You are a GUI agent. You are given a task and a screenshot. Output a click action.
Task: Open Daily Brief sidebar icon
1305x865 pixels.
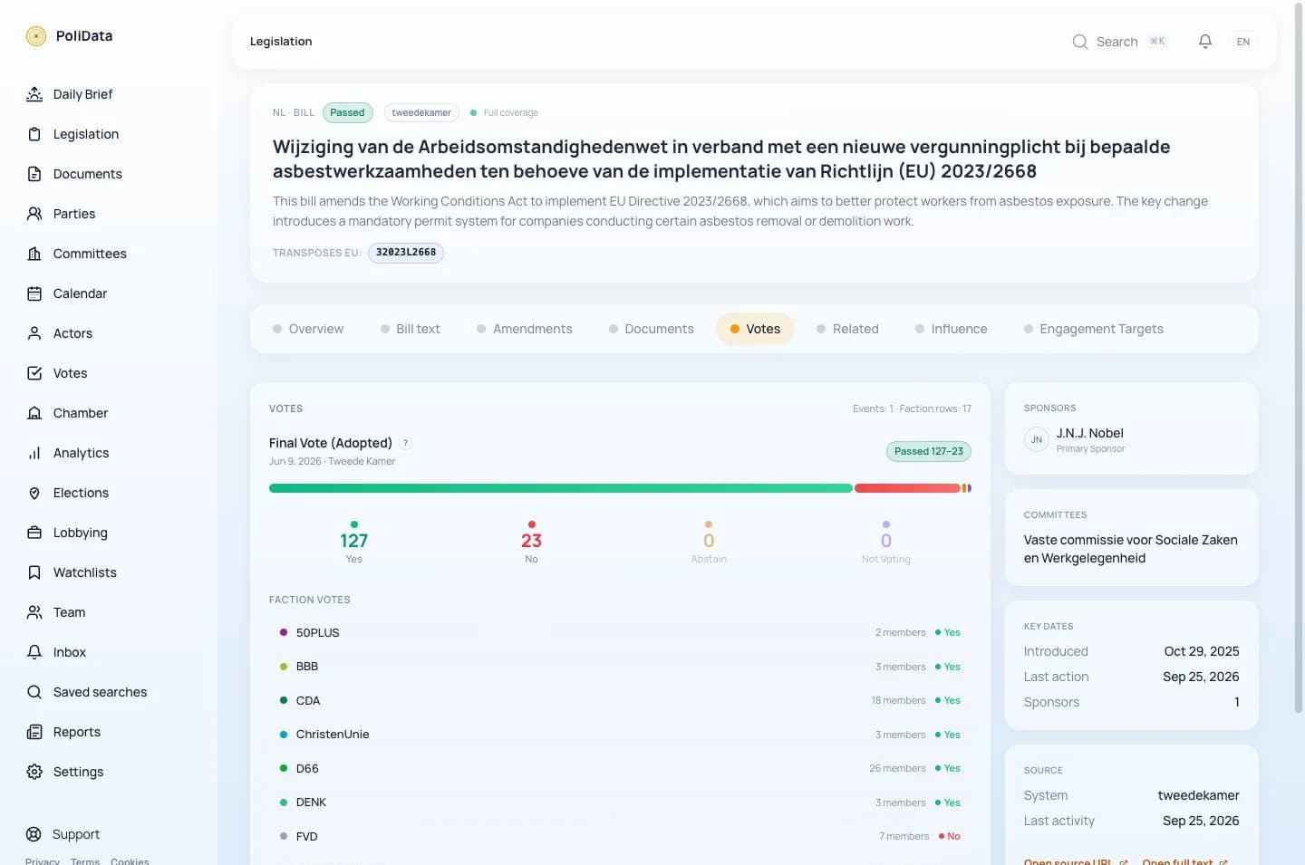[x=34, y=94]
